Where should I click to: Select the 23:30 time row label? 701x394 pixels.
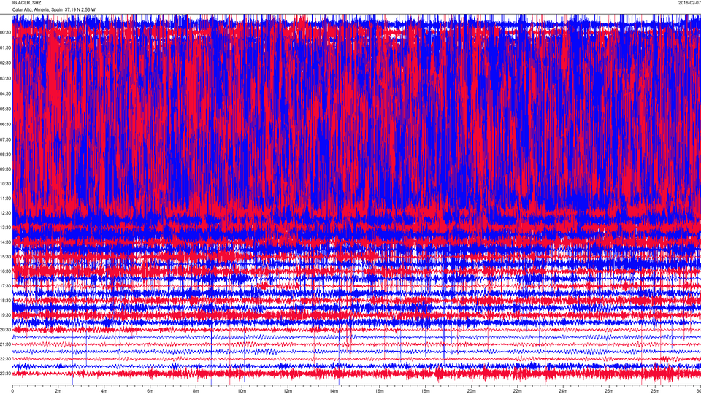[x=5, y=374]
